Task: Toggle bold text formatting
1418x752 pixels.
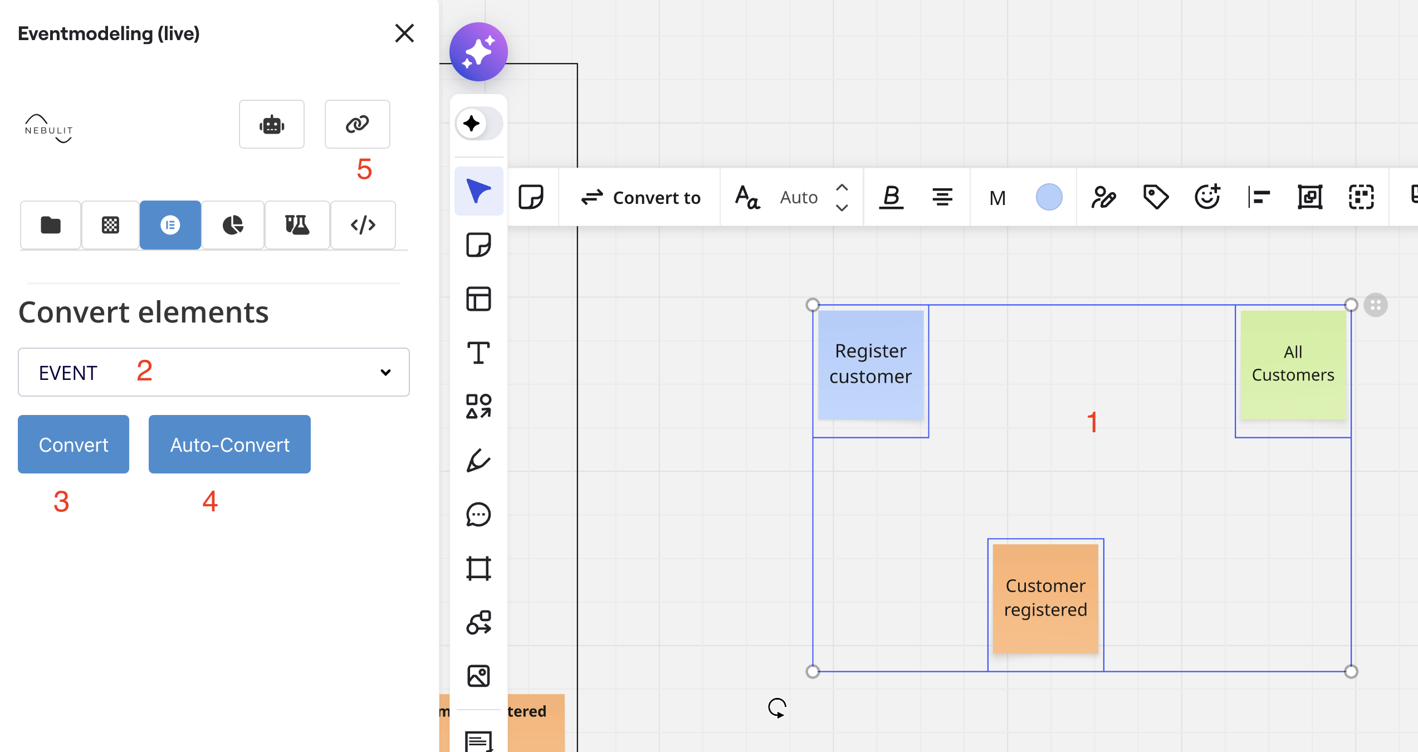Action: 891,197
